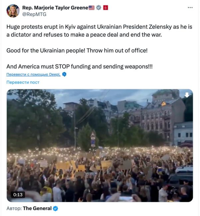Click the 'Перевести с помощью DeepL' link
The image size is (200, 216).
pos(34,74)
